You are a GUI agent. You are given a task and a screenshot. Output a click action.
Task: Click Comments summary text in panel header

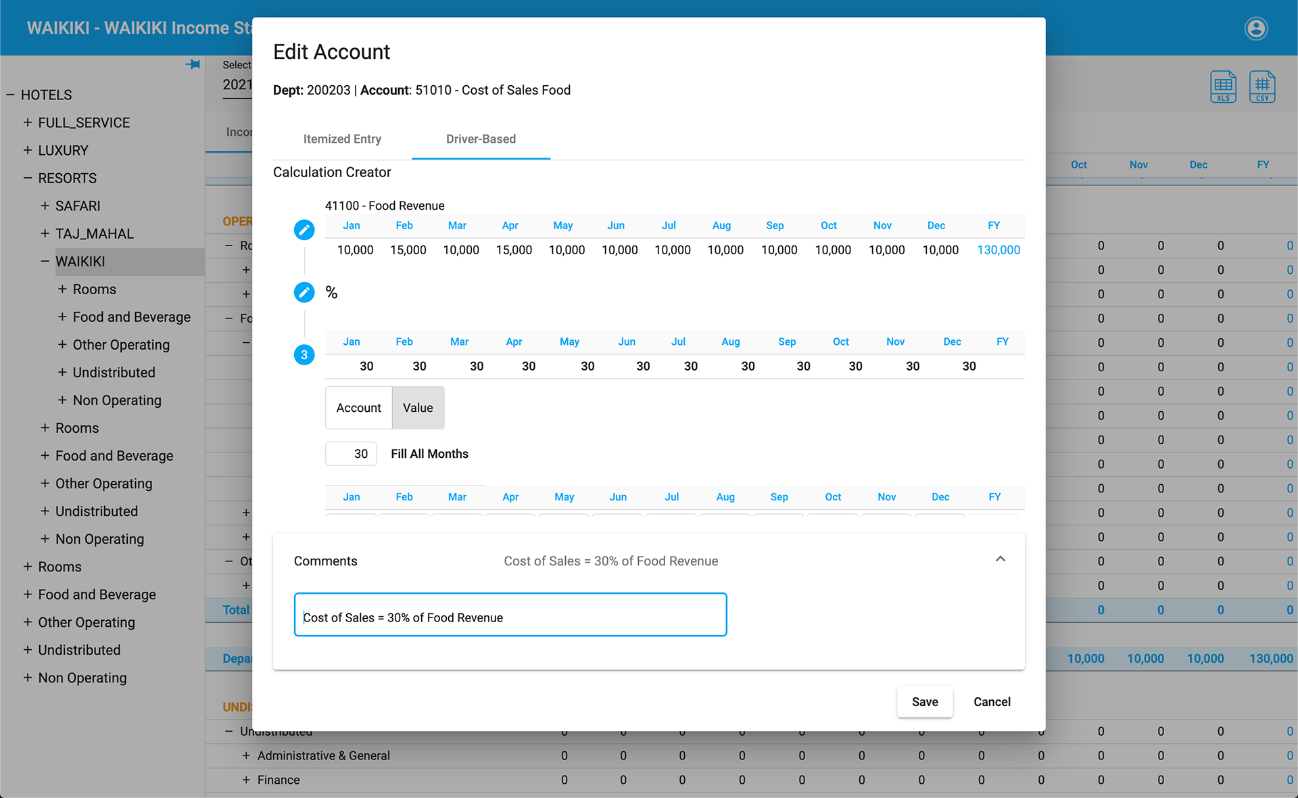pyautogui.click(x=610, y=561)
